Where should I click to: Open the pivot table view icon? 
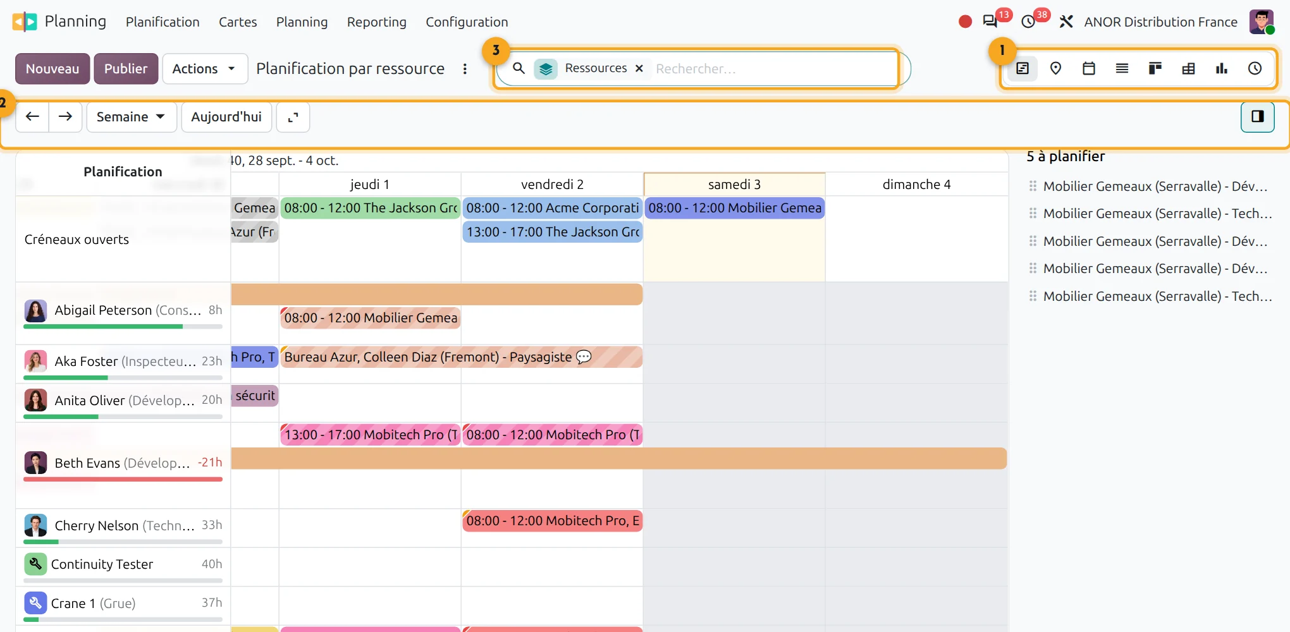1188,68
